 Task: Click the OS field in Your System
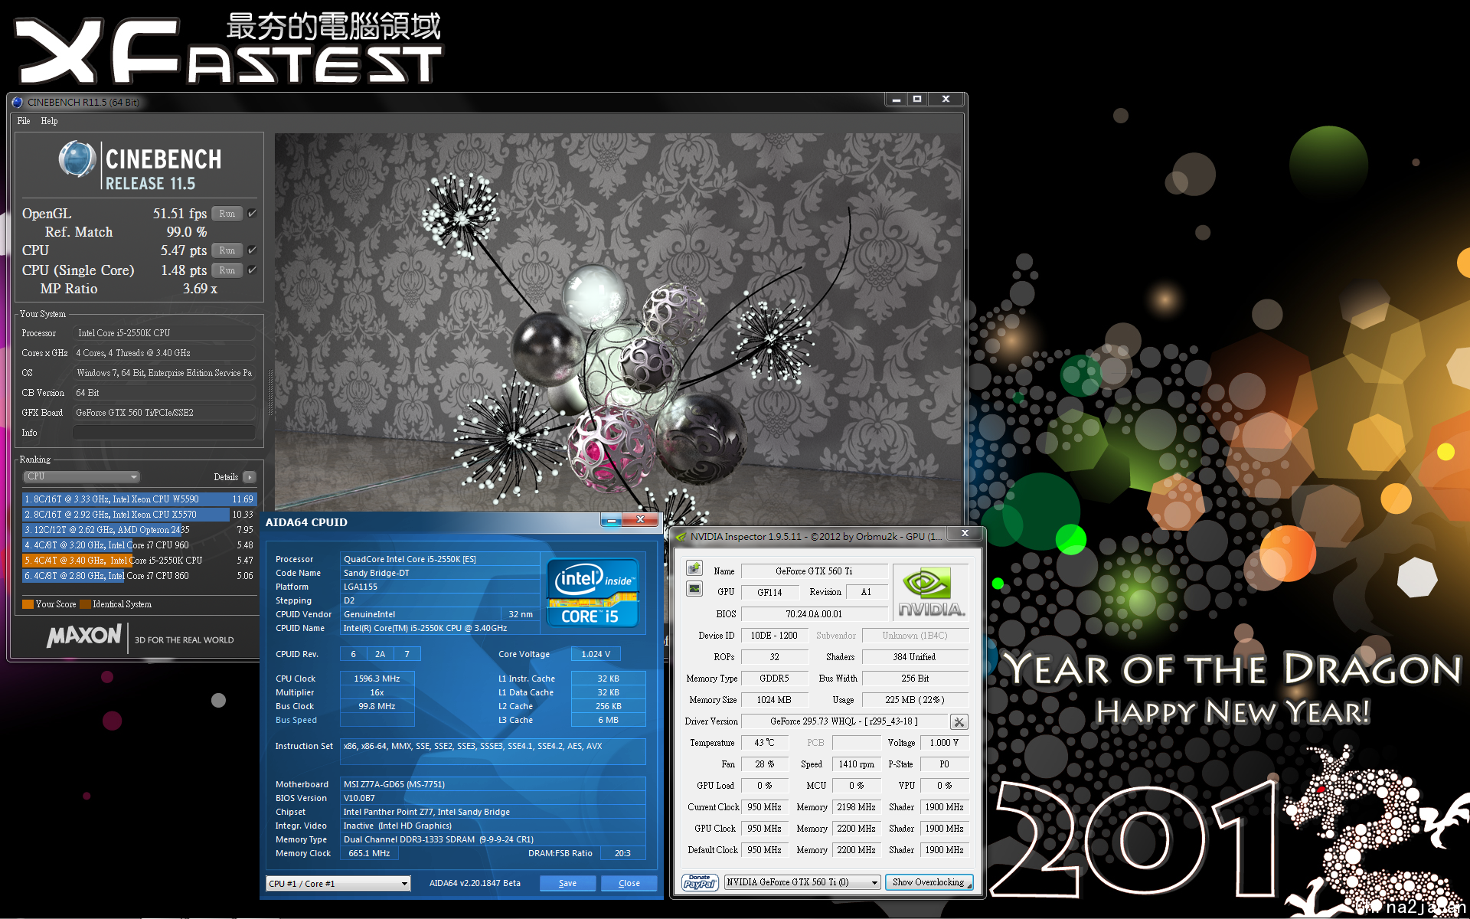(164, 373)
